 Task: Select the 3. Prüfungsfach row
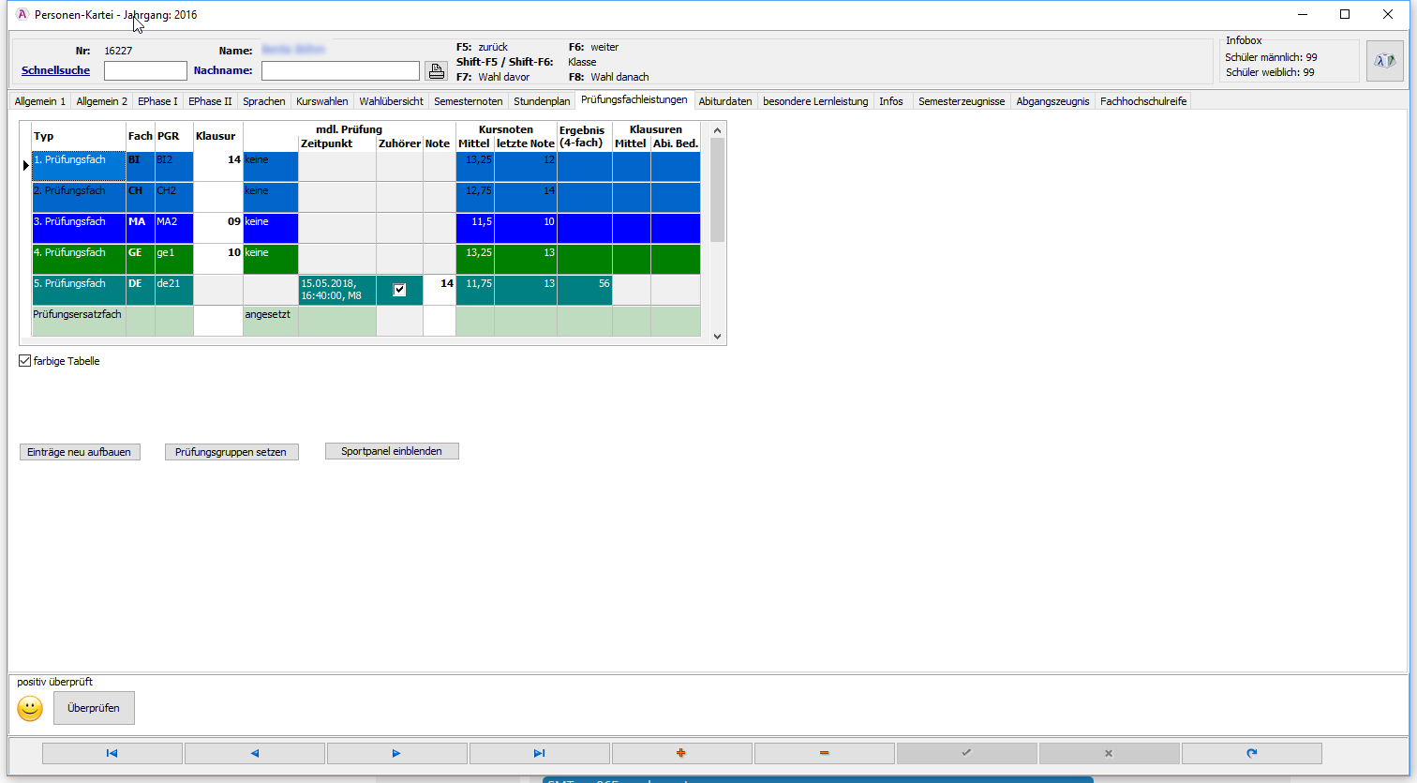[365, 228]
